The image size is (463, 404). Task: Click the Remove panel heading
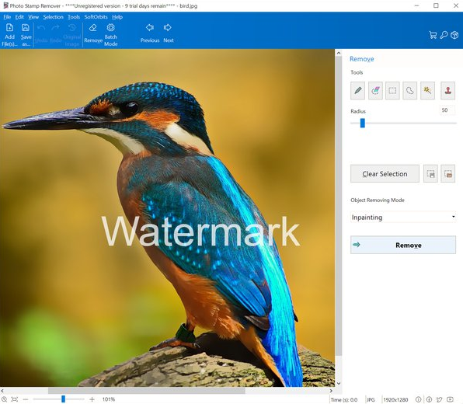tap(362, 59)
